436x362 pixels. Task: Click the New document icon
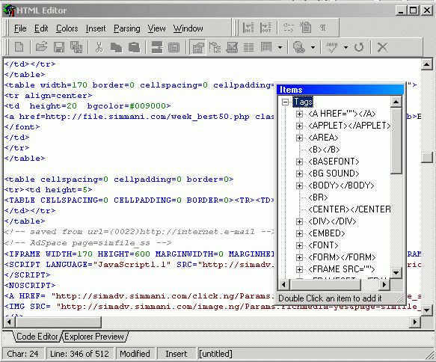(x=19, y=47)
